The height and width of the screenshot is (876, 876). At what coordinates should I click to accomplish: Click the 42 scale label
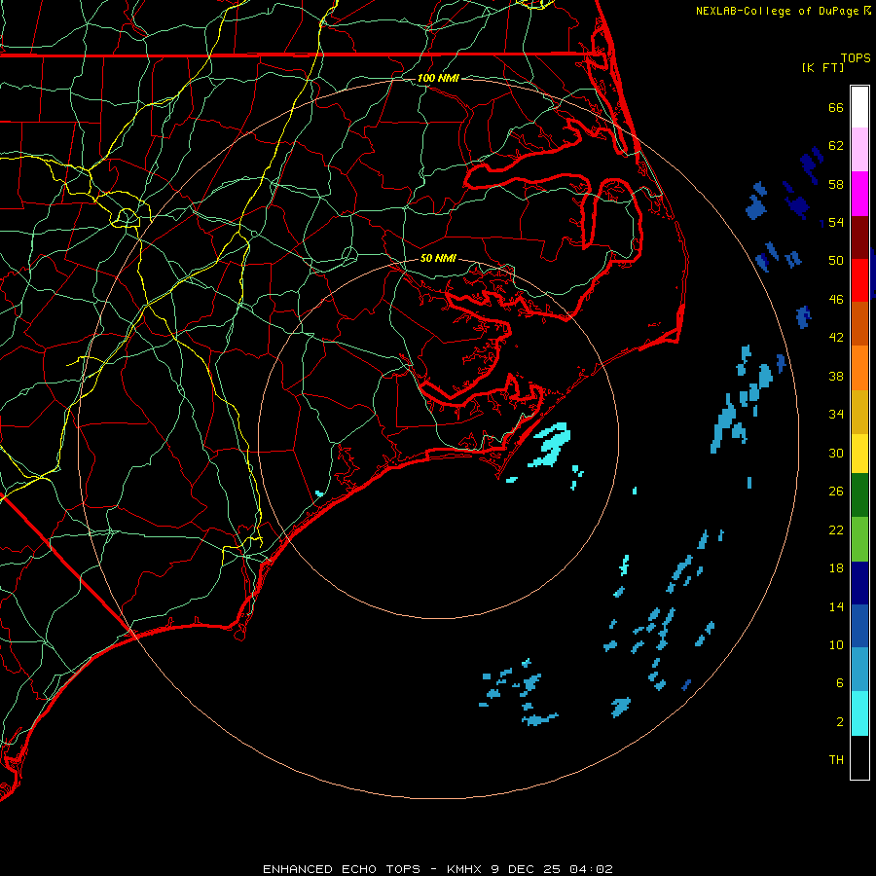(x=836, y=338)
